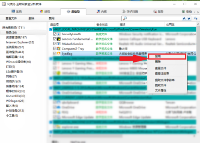Open the 钩子扫描 tab
200x144 pixels.
pyautogui.click(x=130, y=12)
